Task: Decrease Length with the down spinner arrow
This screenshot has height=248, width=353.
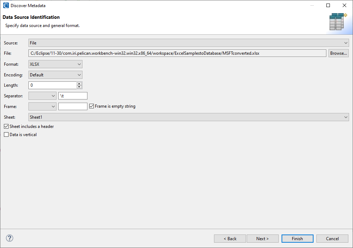Action: tap(79, 87)
